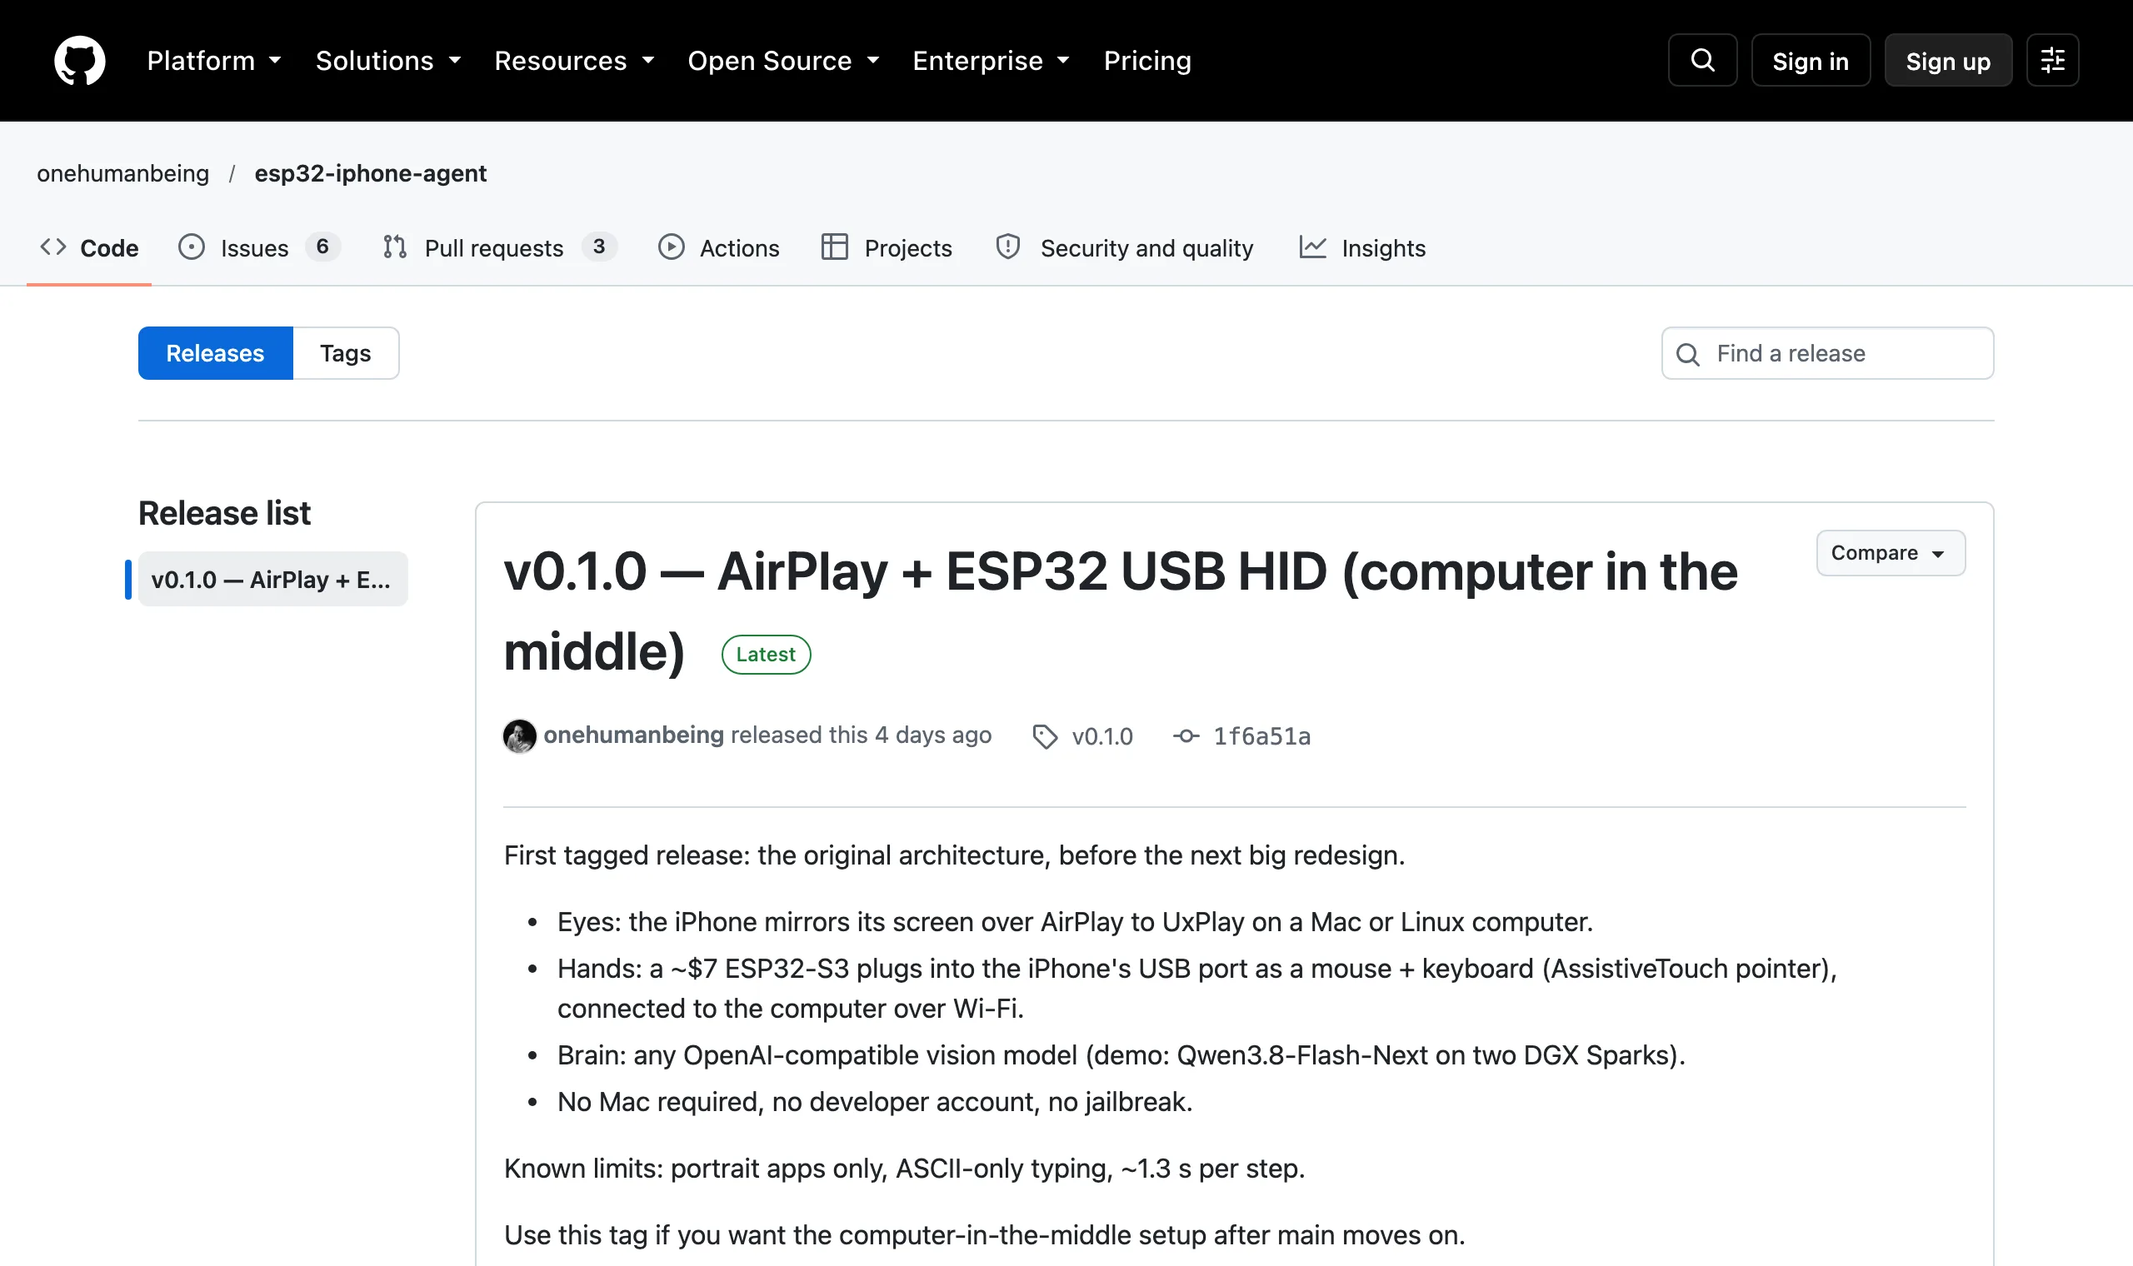
Task: Open onehumanbeing's avatar image
Action: click(x=520, y=736)
